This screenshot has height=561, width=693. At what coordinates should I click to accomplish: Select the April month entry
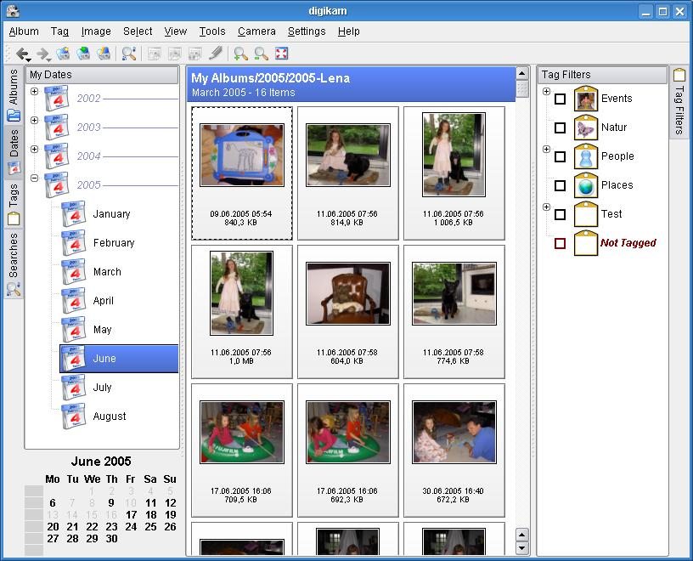[104, 301]
